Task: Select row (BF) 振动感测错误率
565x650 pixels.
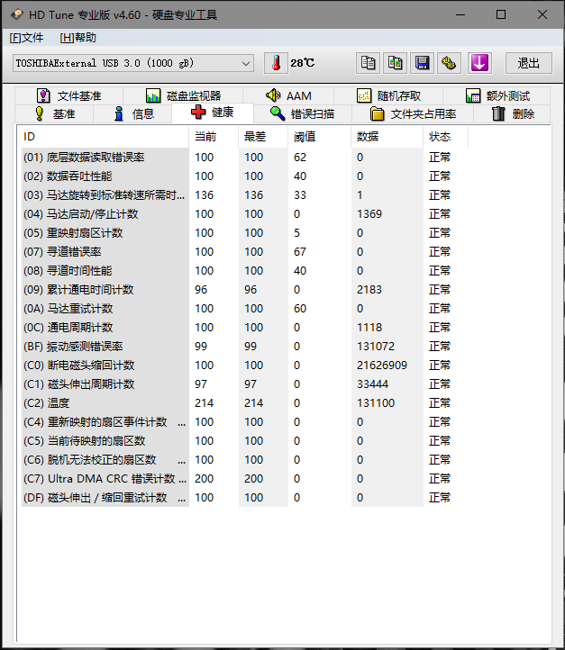Action: (245, 347)
